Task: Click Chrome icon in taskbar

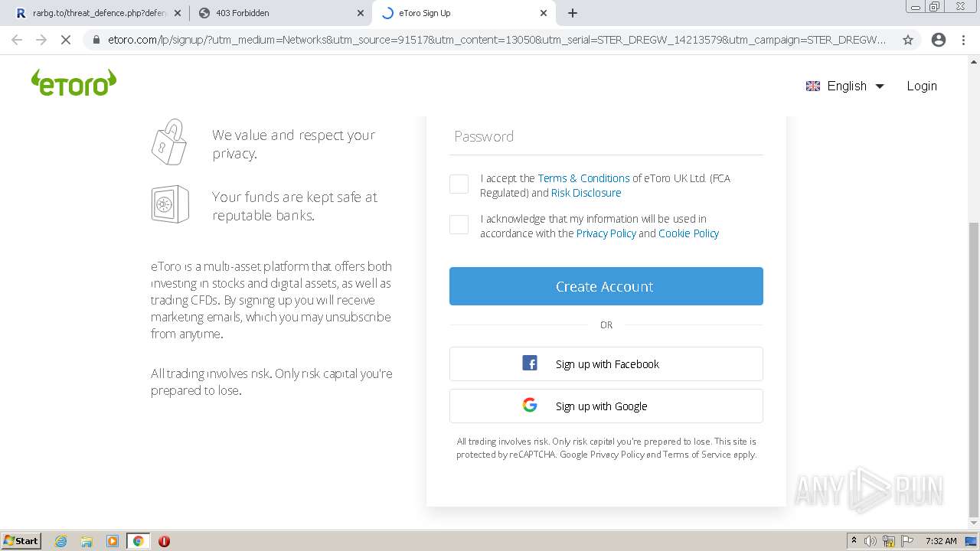Action: 139,541
